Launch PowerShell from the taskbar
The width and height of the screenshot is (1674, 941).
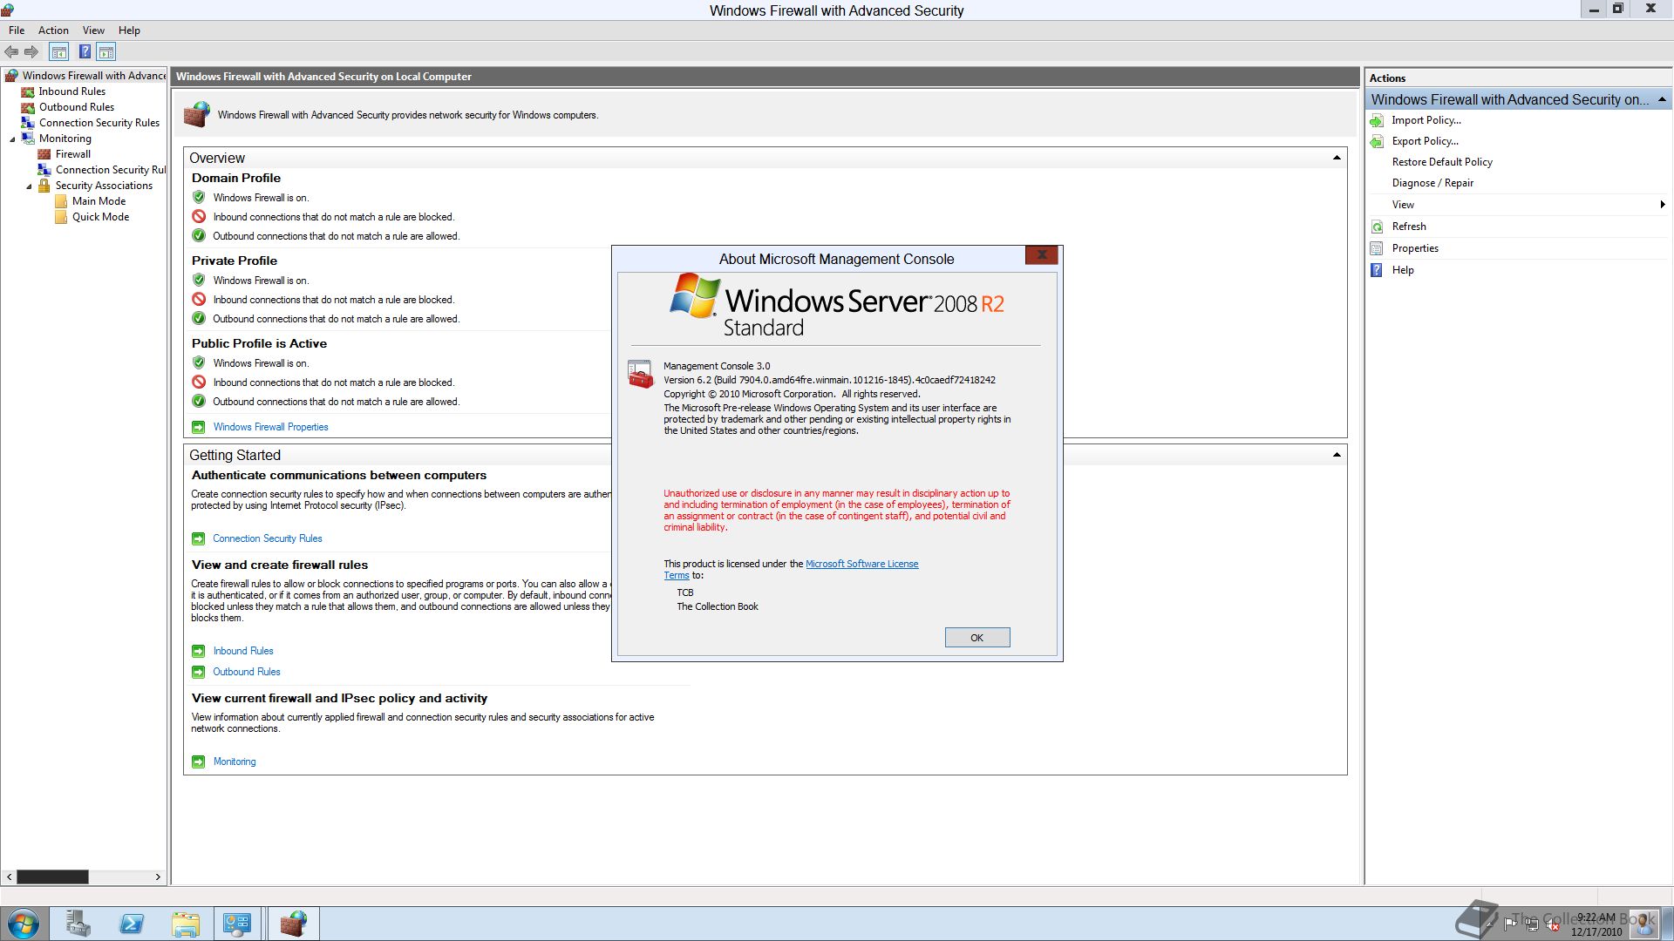point(132,924)
